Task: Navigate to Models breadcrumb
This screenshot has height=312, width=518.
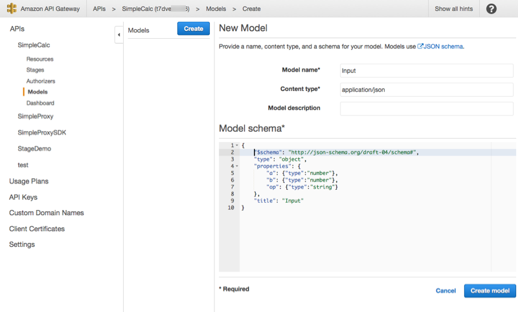Action: point(216,9)
